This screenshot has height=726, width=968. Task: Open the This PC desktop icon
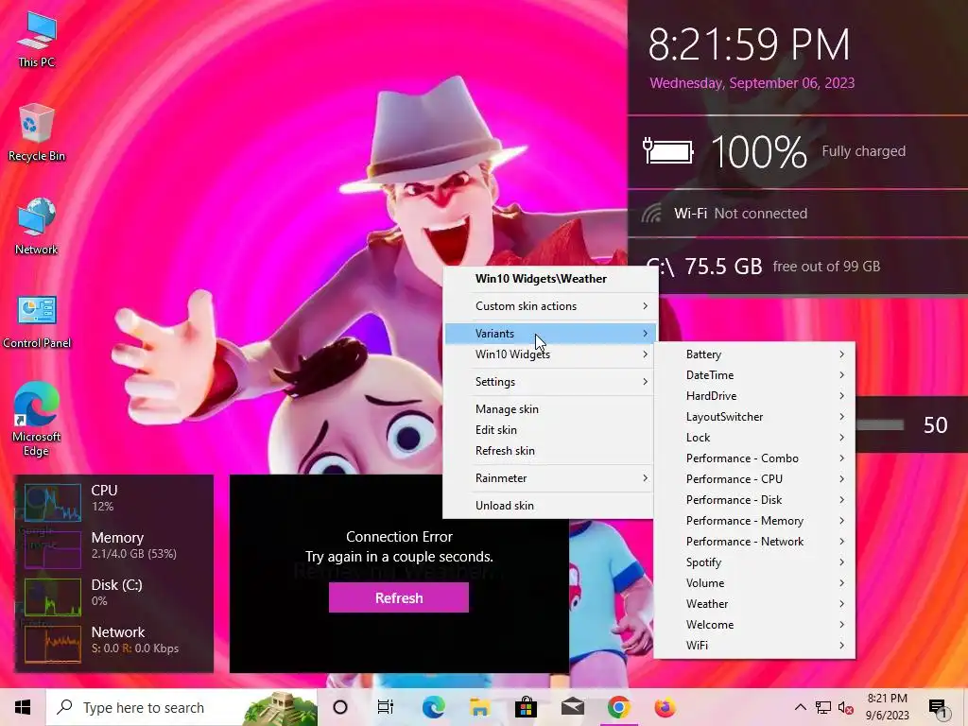[x=37, y=40]
